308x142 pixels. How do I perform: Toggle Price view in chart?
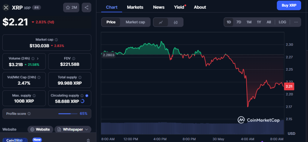(111, 22)
